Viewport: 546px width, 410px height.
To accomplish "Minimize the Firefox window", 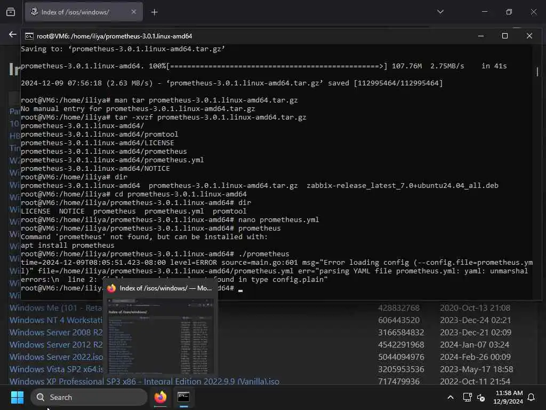I will pos(484,12).
